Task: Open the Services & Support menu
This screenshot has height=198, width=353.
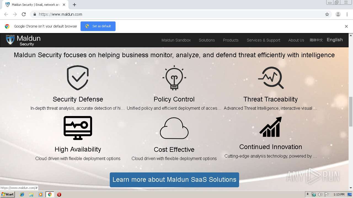Action: pyautogui.click(x=263, y=40)
